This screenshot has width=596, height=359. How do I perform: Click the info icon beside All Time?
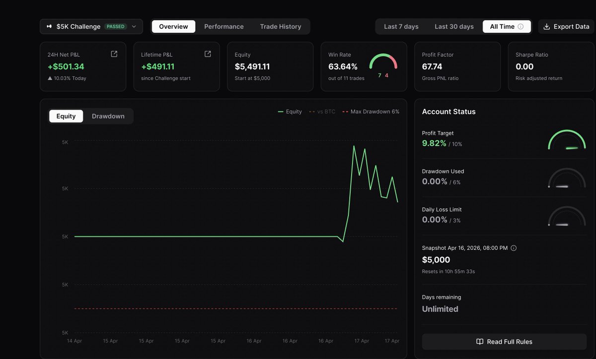(x=521, y=27)
